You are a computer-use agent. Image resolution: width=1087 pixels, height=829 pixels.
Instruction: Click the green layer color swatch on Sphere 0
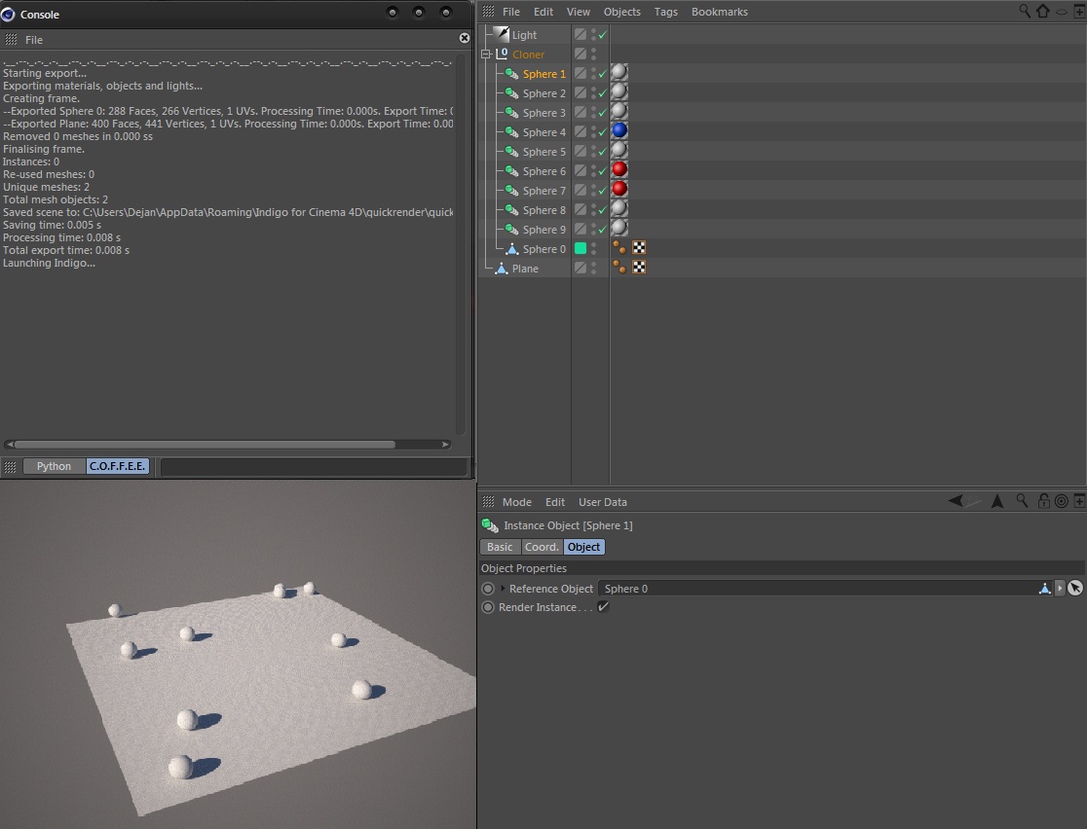pyautogui.click(x=581, y=248)
